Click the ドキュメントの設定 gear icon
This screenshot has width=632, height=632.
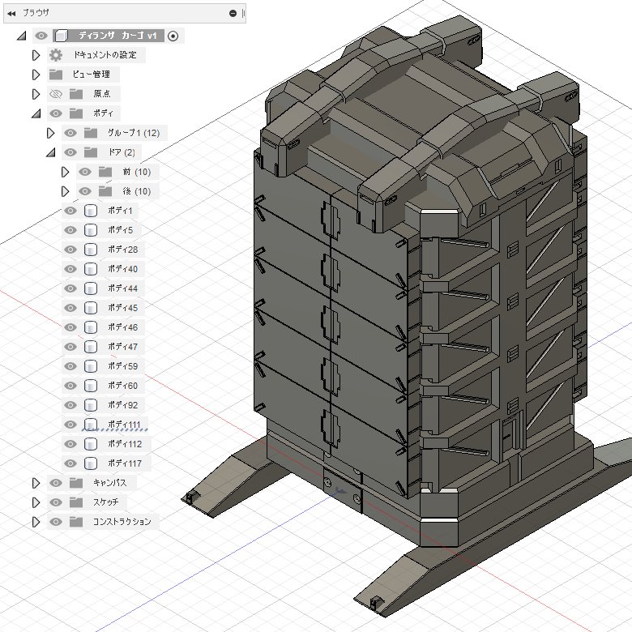click(56, 55)
